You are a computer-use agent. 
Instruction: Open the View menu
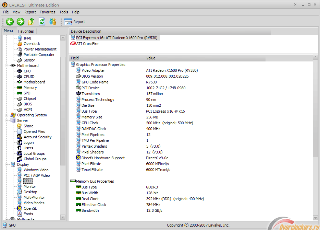[16, 12]
